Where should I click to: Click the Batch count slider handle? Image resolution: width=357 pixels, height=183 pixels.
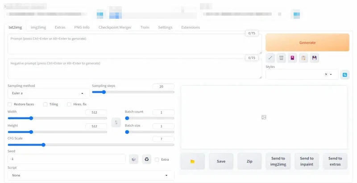(x=127, y=118)
